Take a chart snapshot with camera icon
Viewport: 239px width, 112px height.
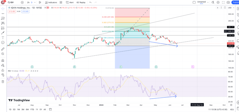pyautogui.click(x=228, y=2)
